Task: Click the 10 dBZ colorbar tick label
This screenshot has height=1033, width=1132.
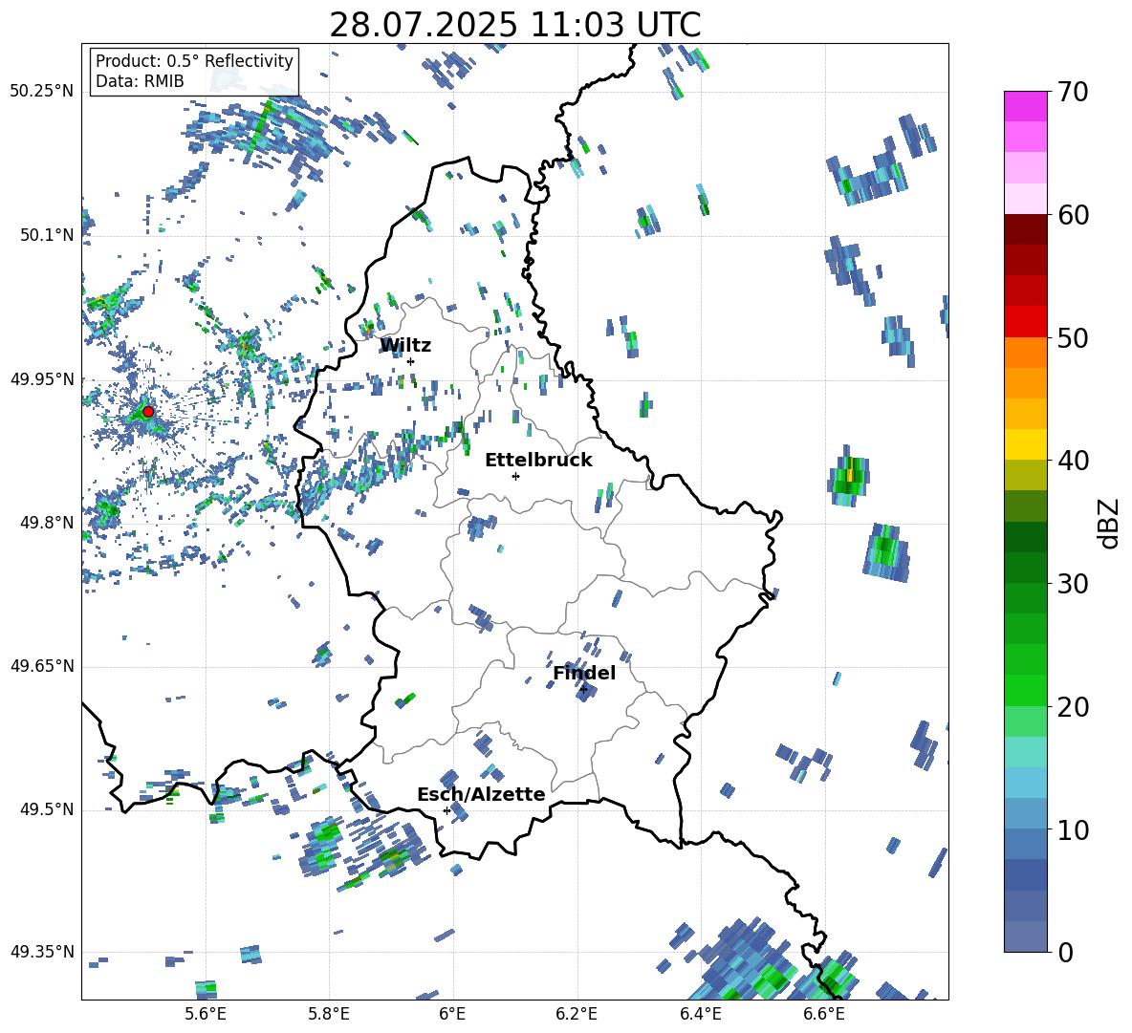Action: coord(1073,830)
